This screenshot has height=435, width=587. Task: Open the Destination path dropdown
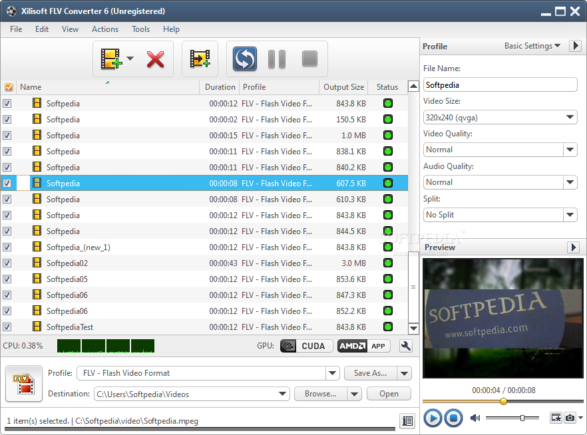[282, 394]
